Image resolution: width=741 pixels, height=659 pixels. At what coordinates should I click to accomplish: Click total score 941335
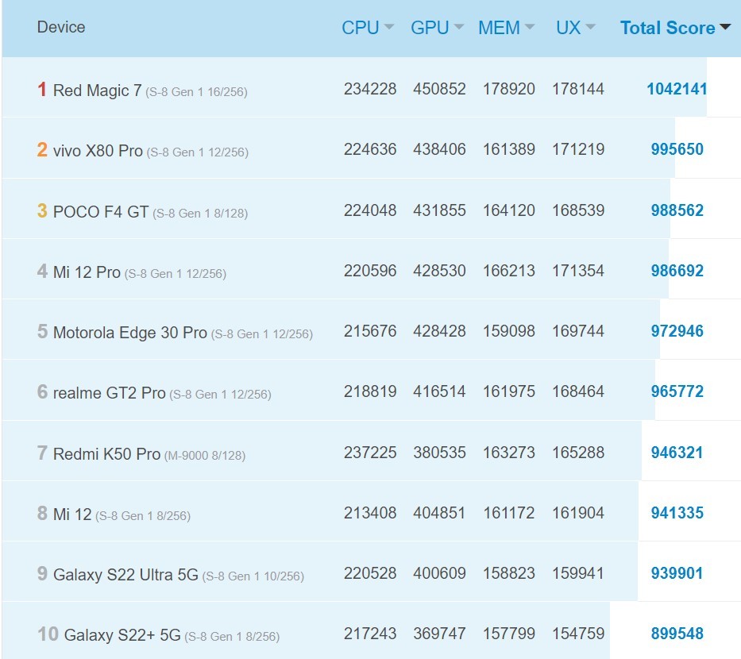(677, 513)
